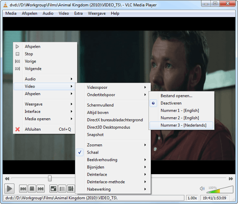The height and width of the screenshot is (204, 238).
Task: Click red X icon beside Afsluiten
Action: point(17,129)
